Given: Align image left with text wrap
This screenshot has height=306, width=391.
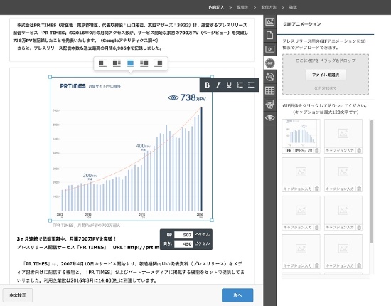Looking at the screenshot, I should (x=117, y=63).
